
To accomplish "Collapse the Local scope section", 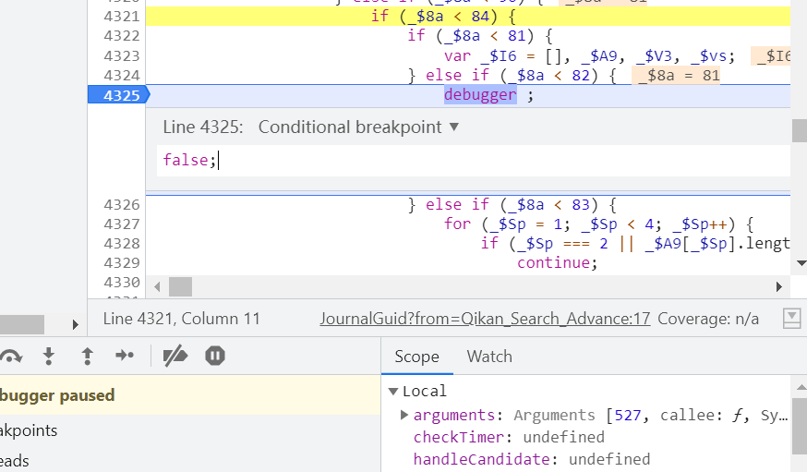I will point(393,392).
